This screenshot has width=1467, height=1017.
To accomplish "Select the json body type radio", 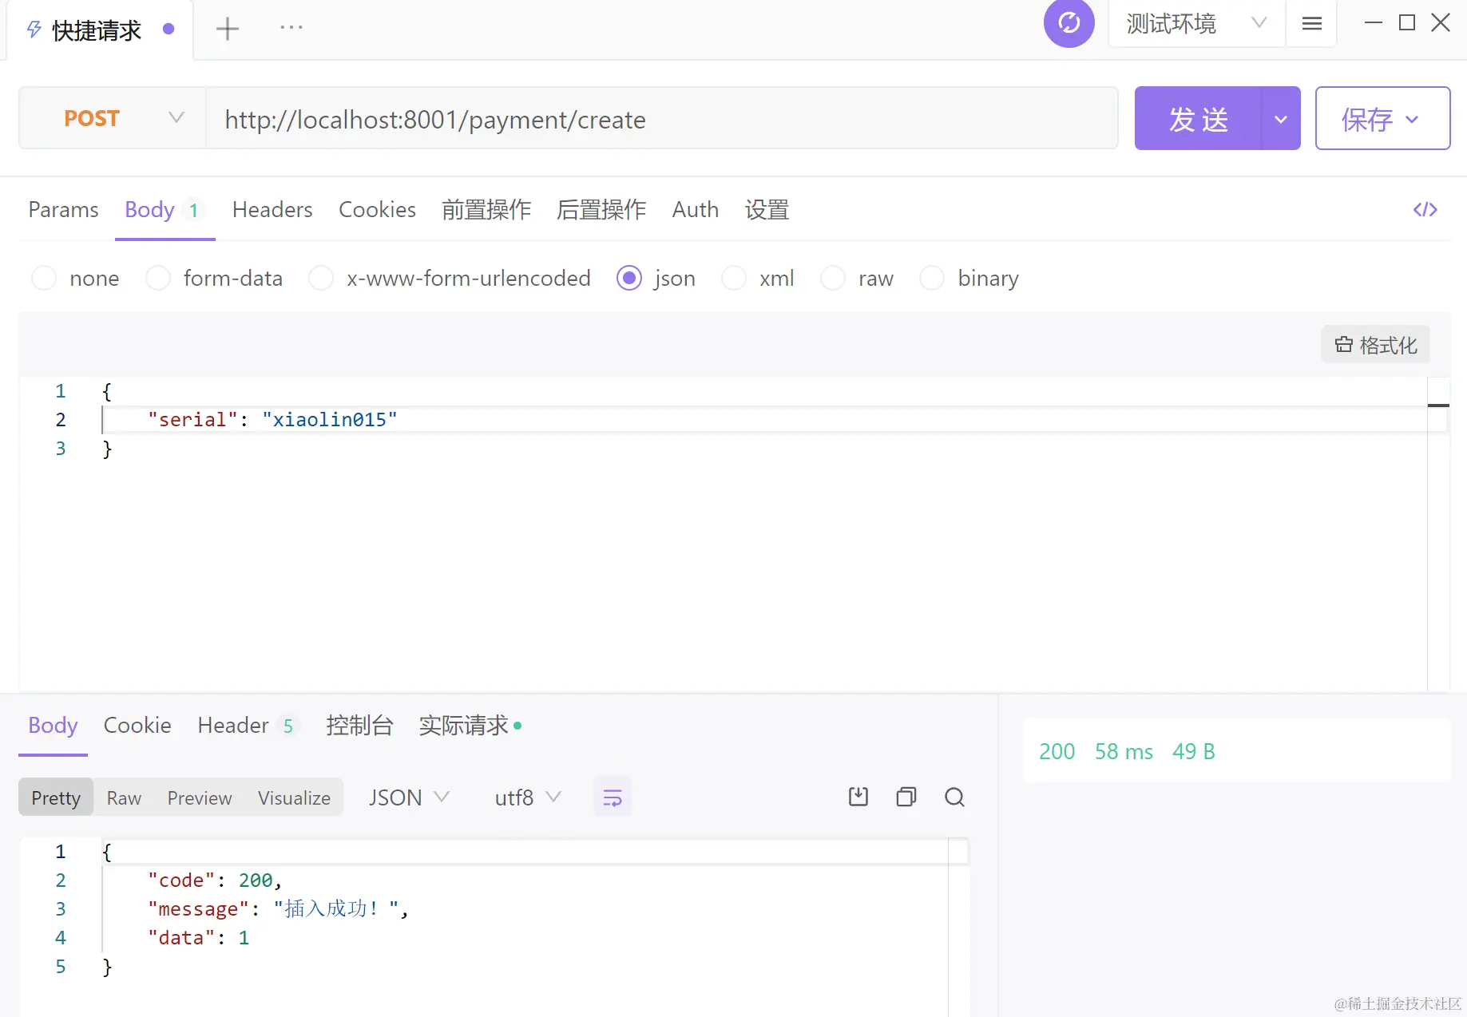I will (x=629, y=278).
